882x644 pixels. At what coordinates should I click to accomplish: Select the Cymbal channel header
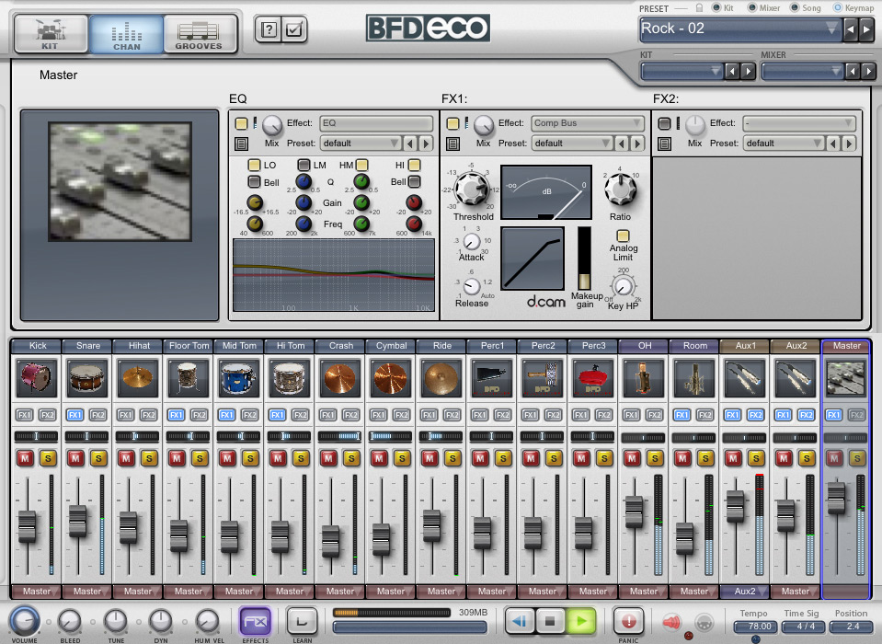coord(391,346)
